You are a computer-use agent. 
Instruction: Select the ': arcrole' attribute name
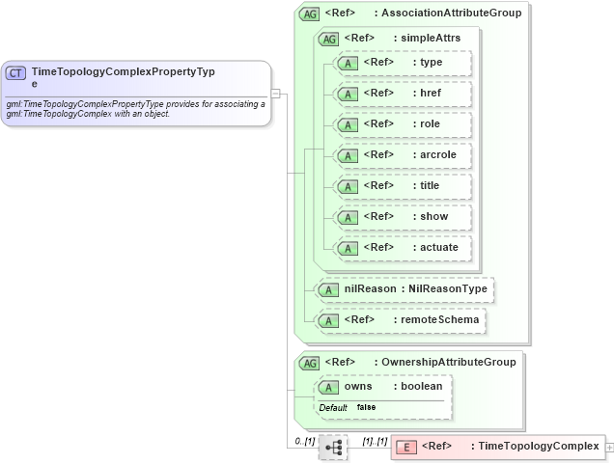point(434,155)
